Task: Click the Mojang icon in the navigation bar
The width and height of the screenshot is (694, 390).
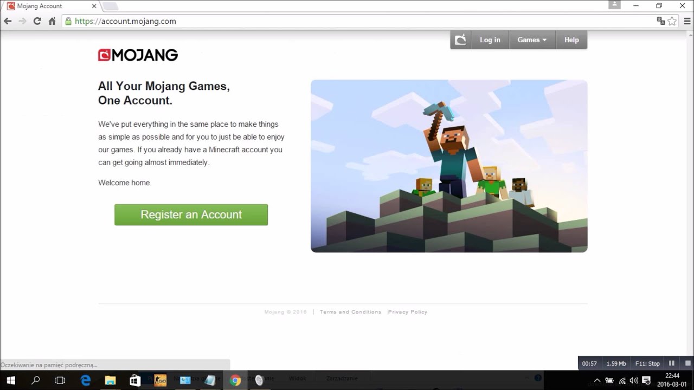Action: tap(460, 40)
